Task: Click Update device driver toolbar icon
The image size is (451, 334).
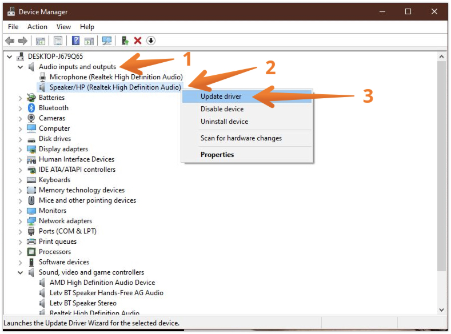Action: click(x=125, y=41)
